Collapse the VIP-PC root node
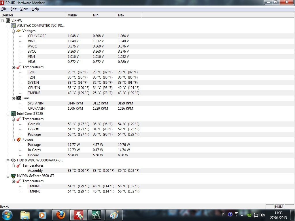This screenshot has width=295, height=221. [2, 21]
